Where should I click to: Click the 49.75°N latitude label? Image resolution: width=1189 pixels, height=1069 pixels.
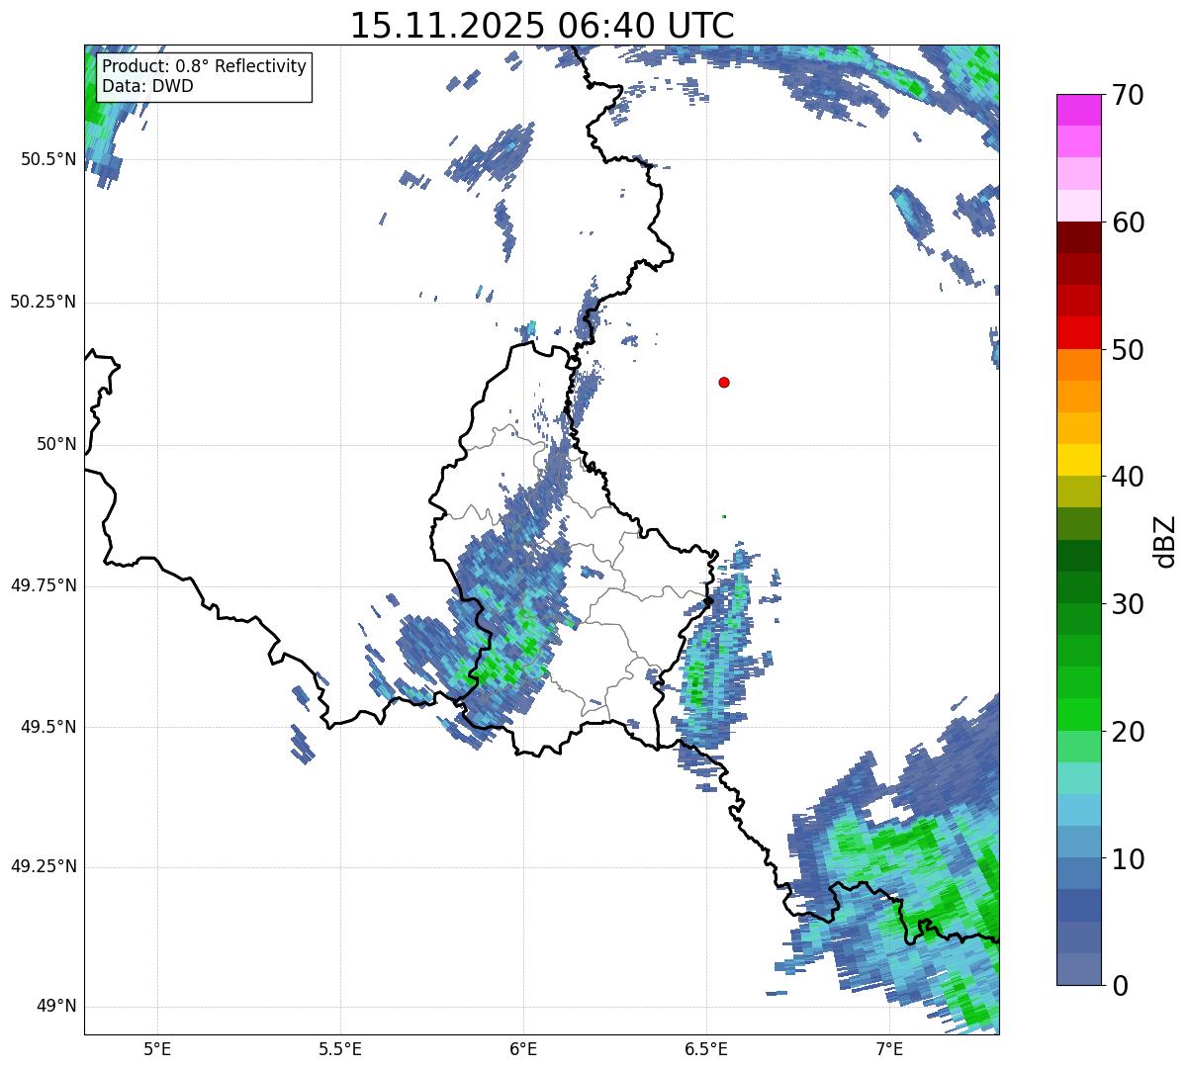pyautogui.click(x=43, y=585)
